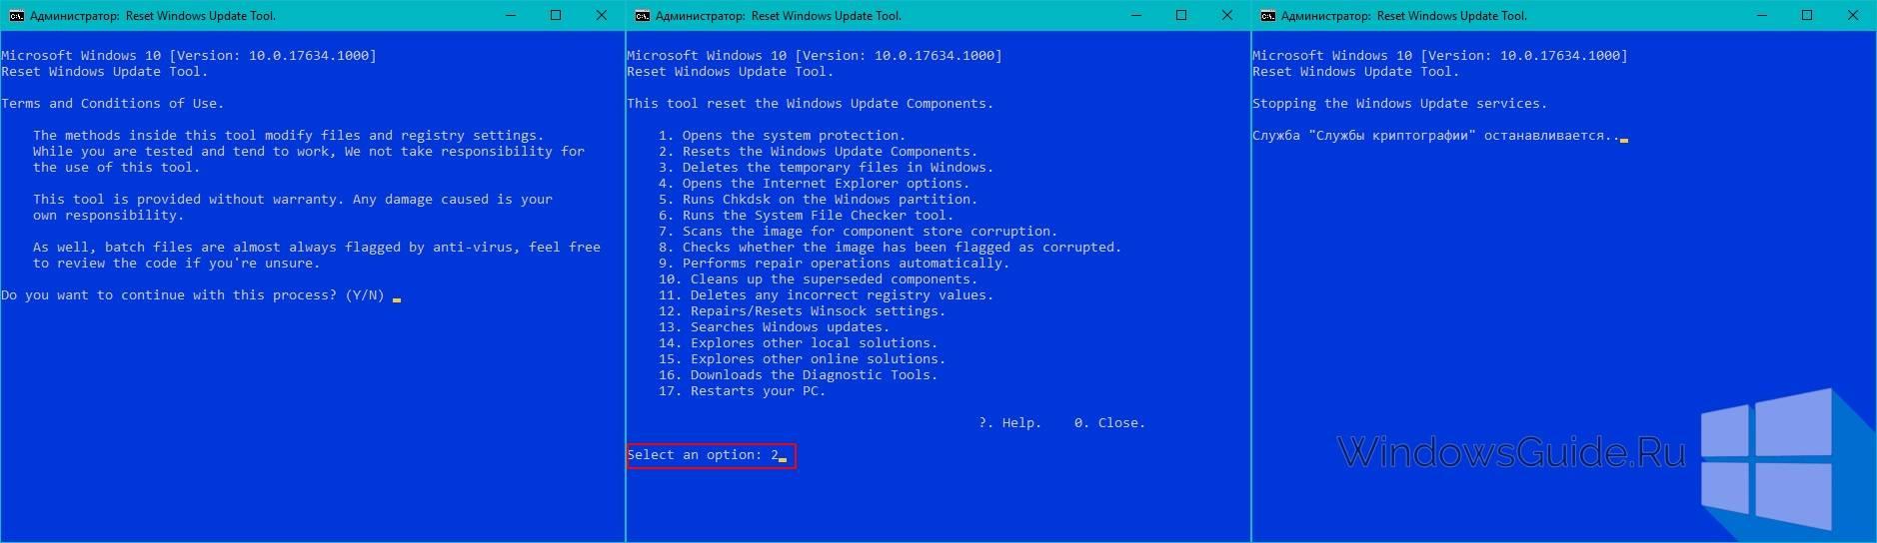Image resolution: width=1877 pixels, height=543 pixels.
Task: Minimize the left Reset Windows Update Tool window
Action: pos(510,16)
